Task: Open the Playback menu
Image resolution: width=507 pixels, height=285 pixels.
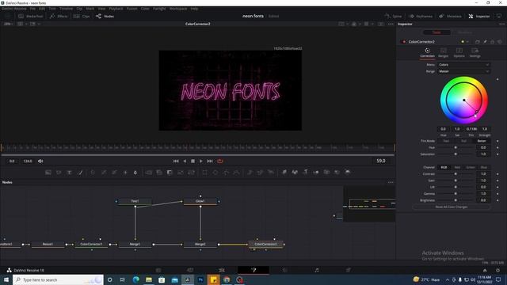Action: (x=116, y=9)
